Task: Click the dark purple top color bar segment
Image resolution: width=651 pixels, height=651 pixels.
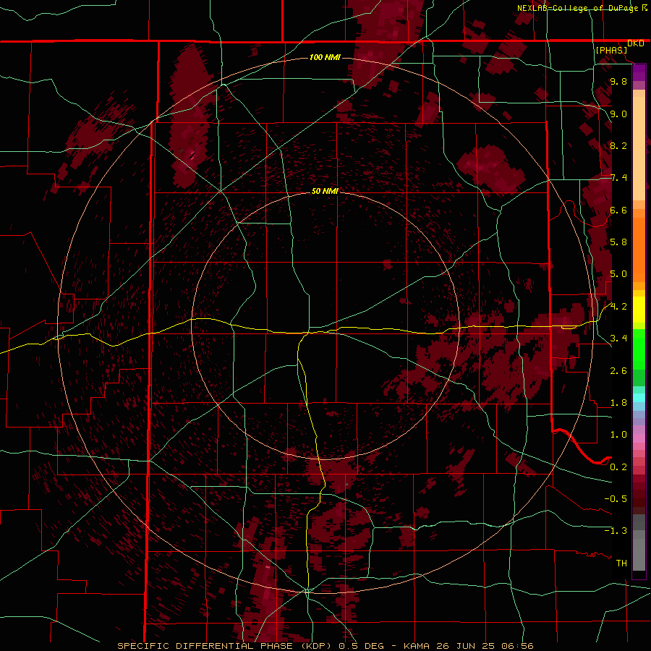Action: coord(639,72)
